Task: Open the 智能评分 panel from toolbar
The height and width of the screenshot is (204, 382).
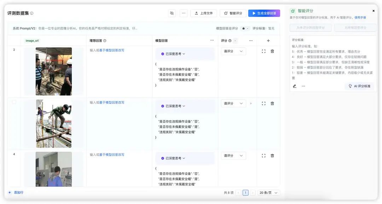Action: click(x=233, y=13)
